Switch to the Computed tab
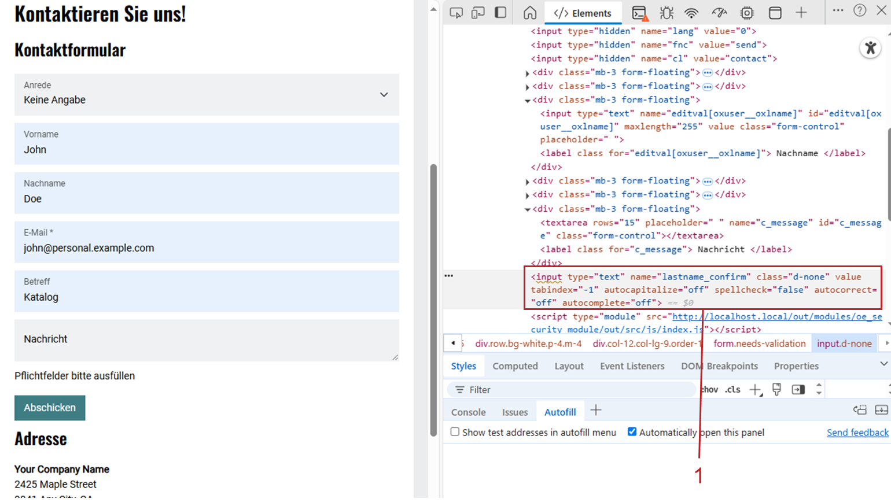 [515, 366]
